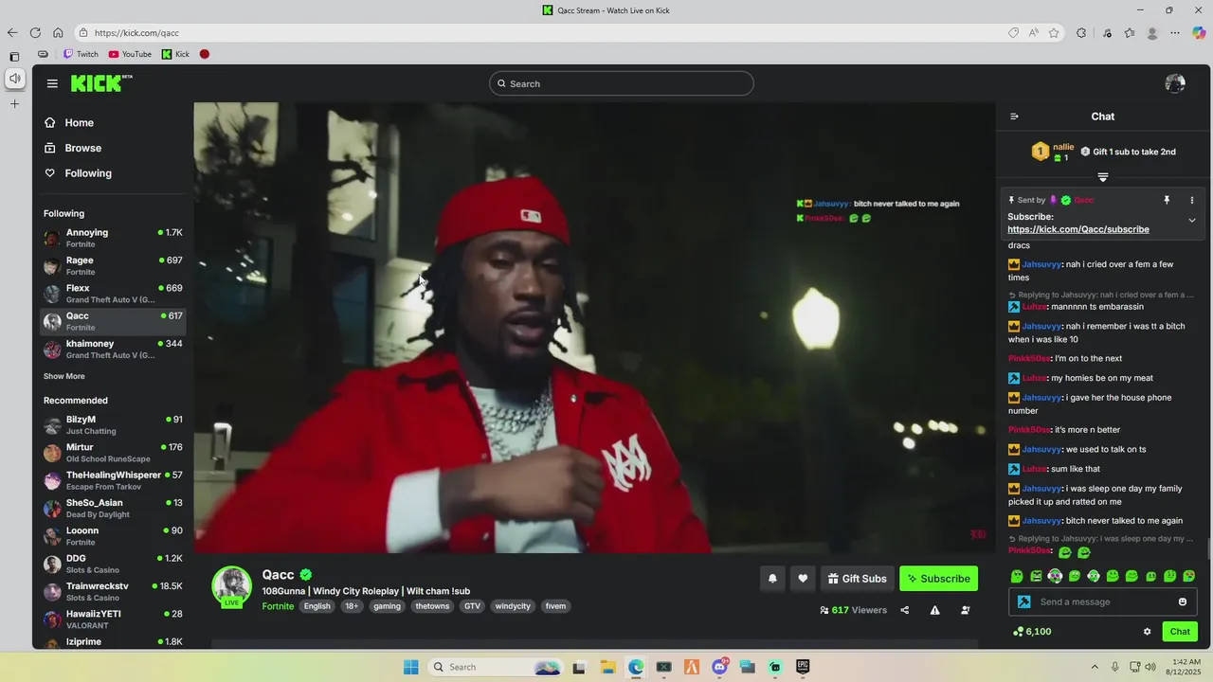
Task: Open the Twitch bookmark
Action: point(81,54)
